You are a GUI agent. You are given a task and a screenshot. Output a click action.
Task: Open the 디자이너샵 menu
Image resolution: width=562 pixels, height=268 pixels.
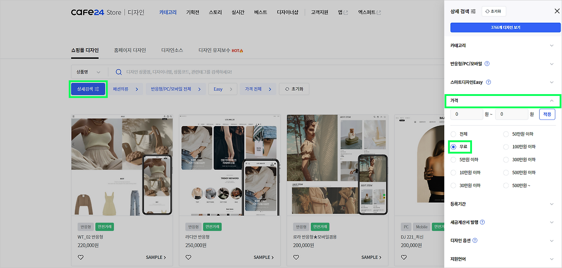point(288,12)
